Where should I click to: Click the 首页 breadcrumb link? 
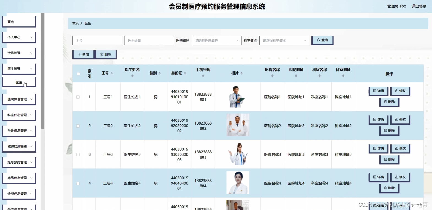pyautogui.click(x=75, y=23)
